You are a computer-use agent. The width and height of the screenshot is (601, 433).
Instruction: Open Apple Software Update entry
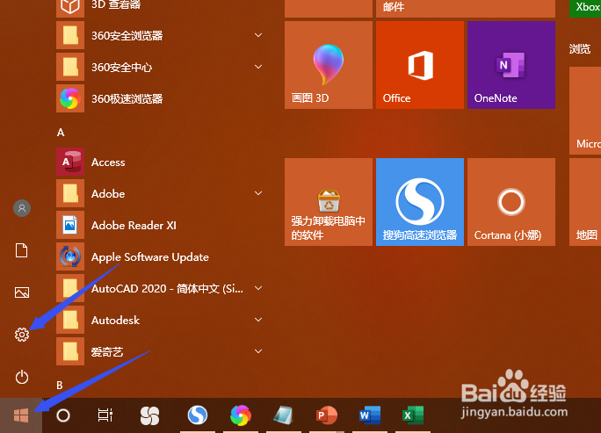(x=160, y=256)
